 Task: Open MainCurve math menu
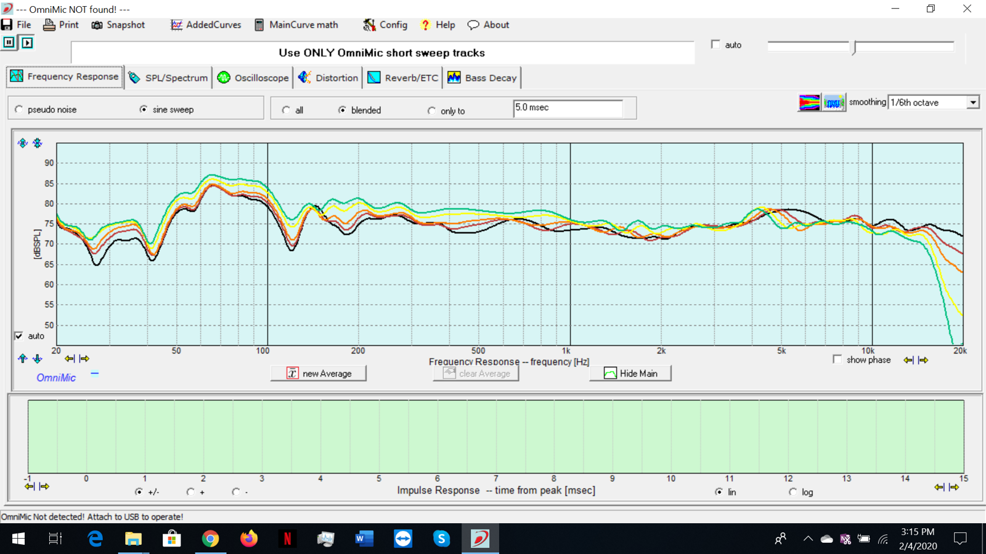pyautogui.click(x=296, y=25)
